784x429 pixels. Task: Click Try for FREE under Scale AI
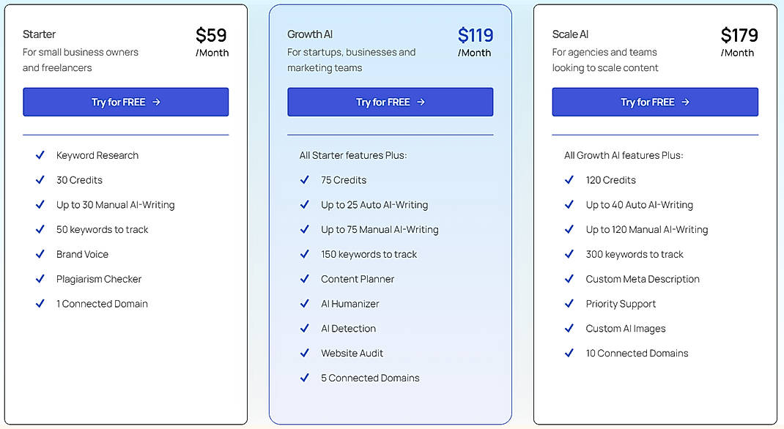click(x=654, y=102)
